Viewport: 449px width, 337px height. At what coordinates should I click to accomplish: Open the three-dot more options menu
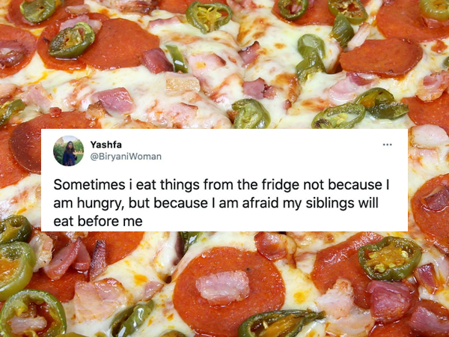click(x=387, y=145)
